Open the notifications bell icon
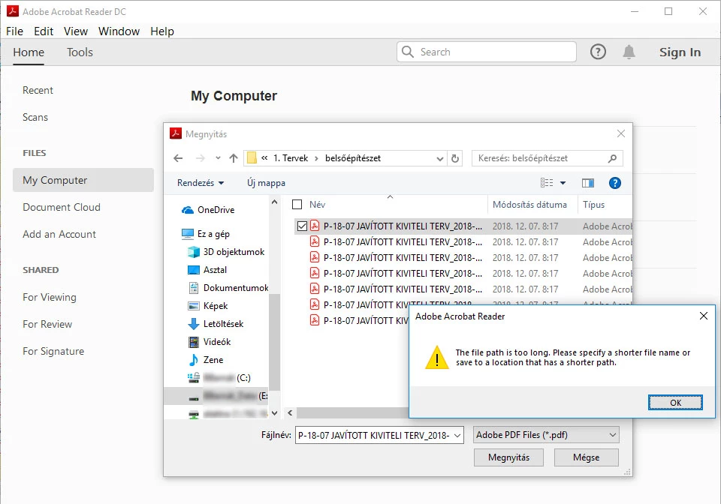The height and width of the screenshot is (504, 721). (x=629, y=52)
